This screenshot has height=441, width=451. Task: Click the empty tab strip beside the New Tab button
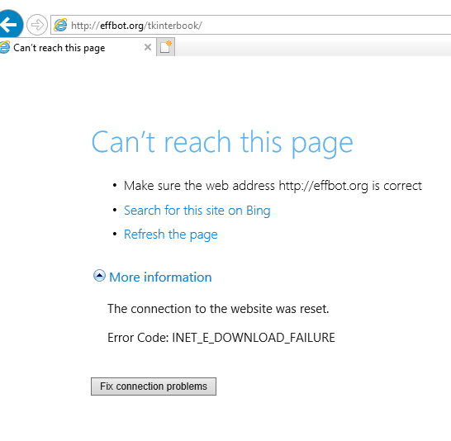tap(313, 47)
